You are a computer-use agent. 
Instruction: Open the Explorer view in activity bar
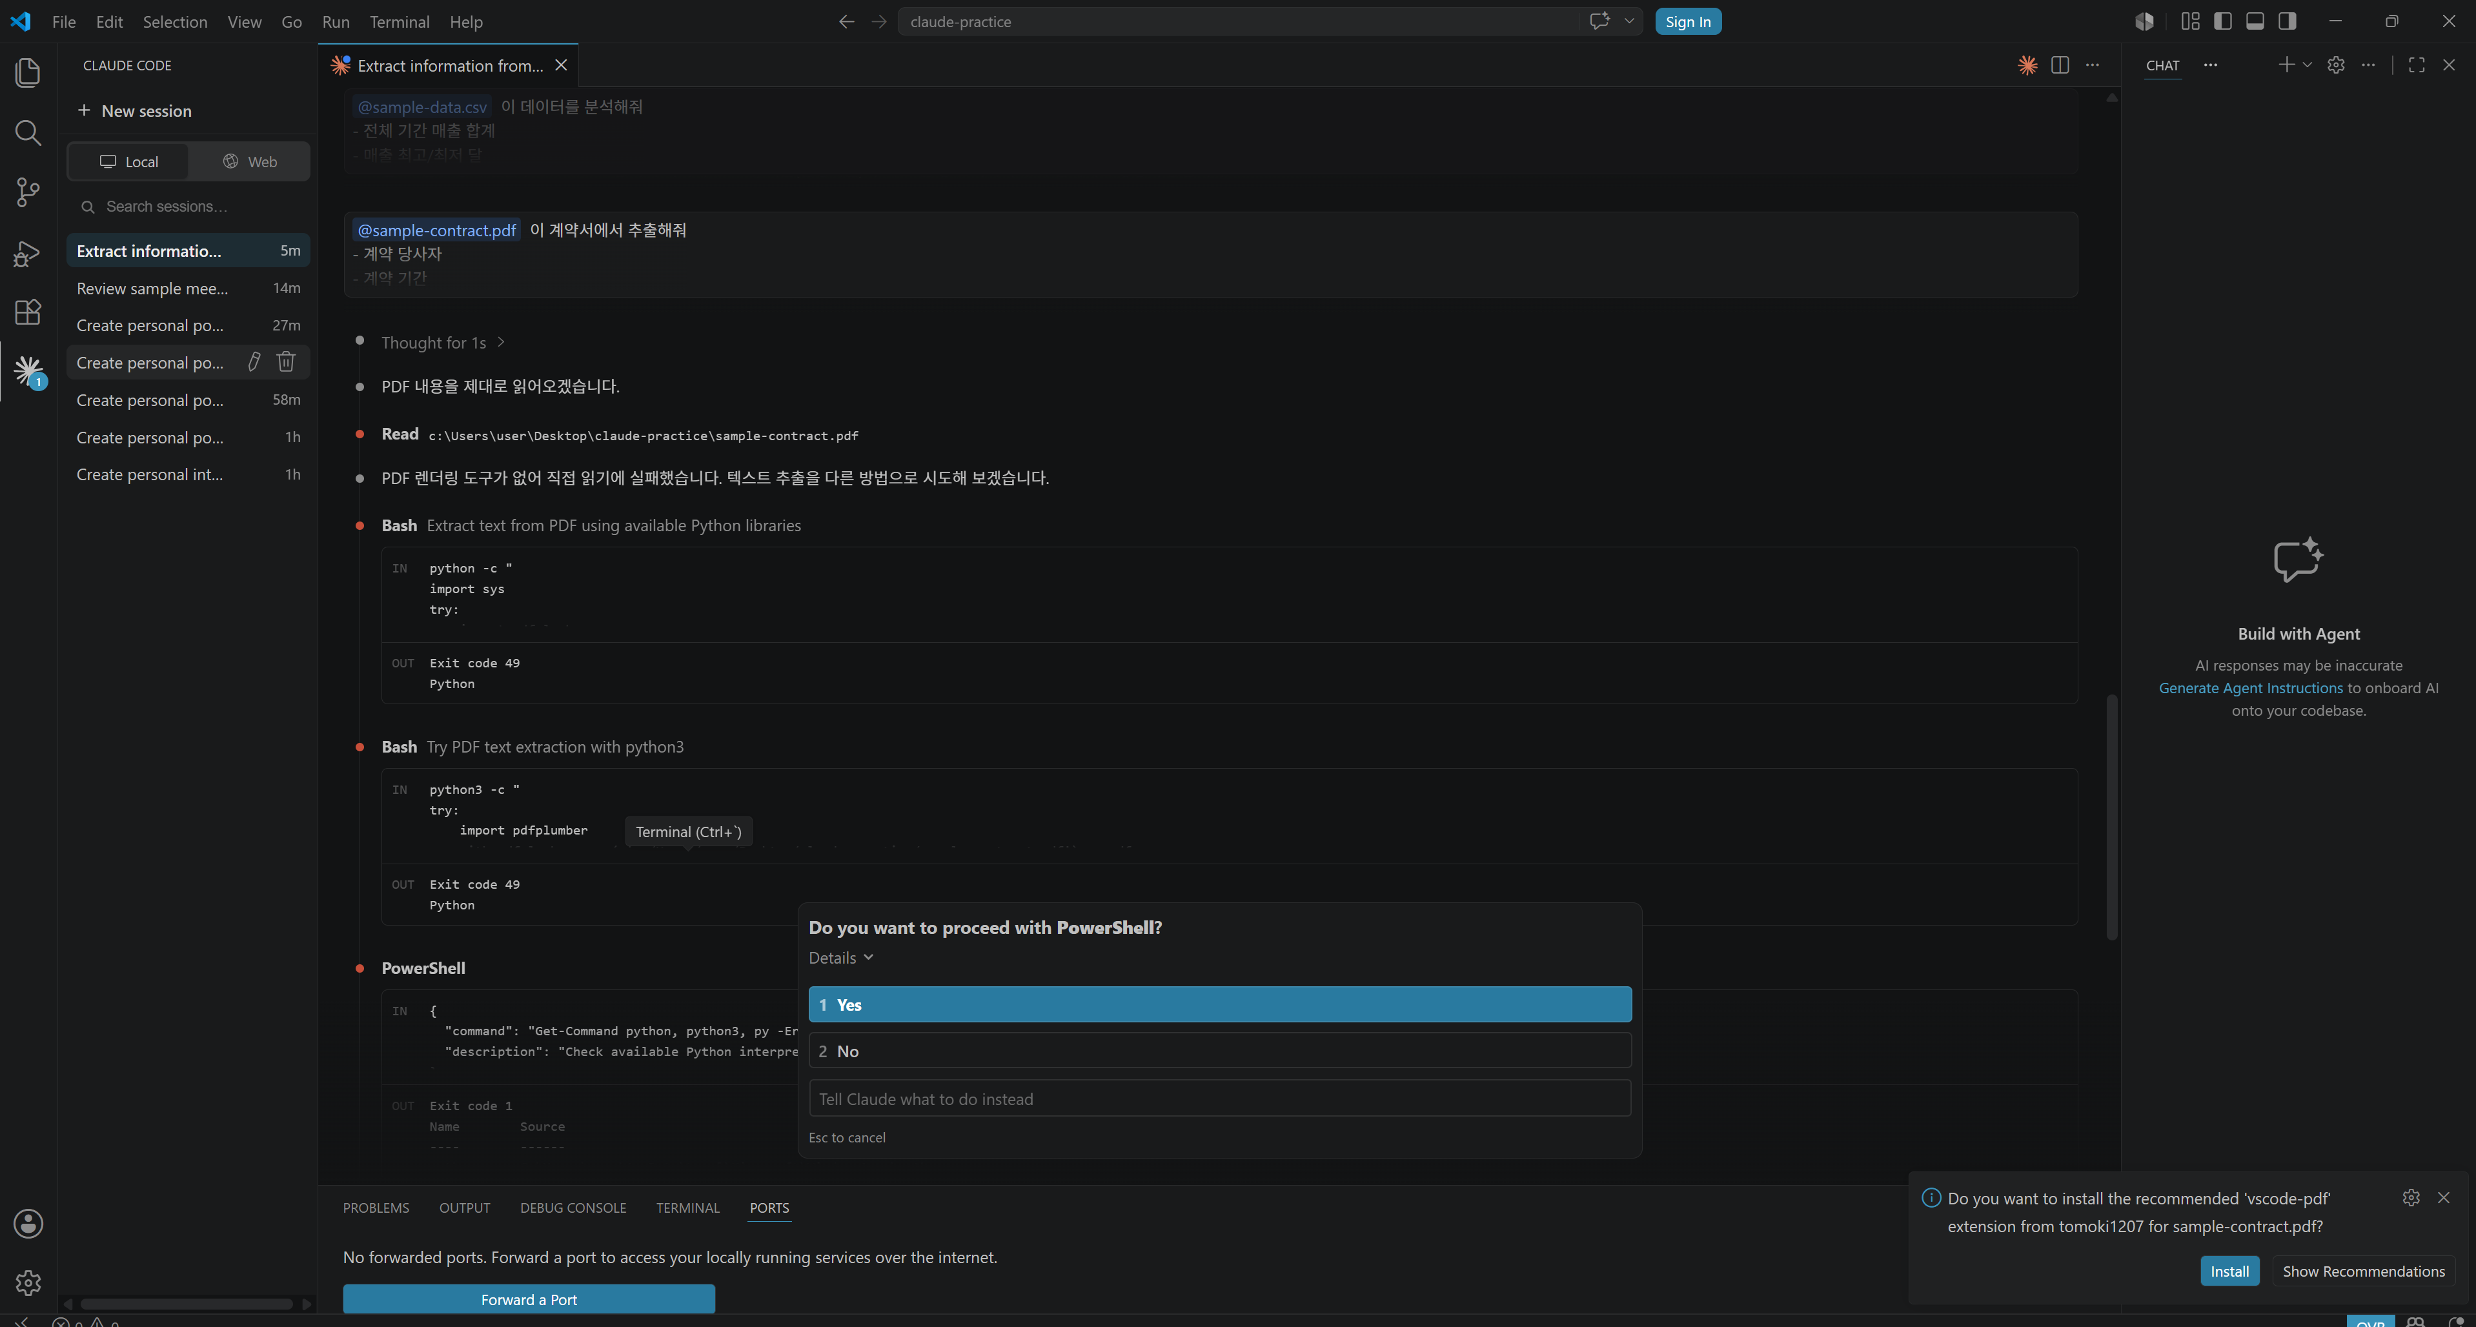point(28,73)
